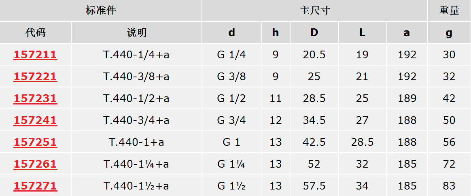This screenshot has width=471, height=196.
Task: Open product code 157231 link
Action: [35, 98]
